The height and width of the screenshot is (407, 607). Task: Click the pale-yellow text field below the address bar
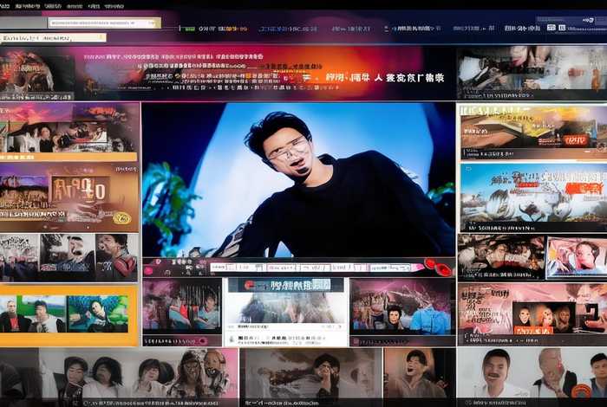(x=53, y=38)
